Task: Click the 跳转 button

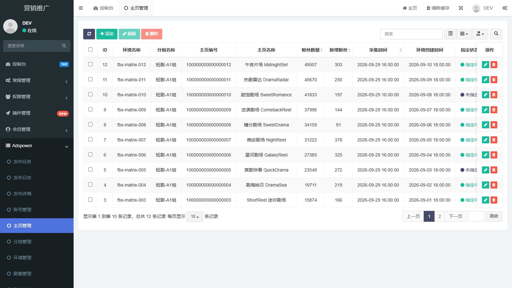Action: (494, 216)
